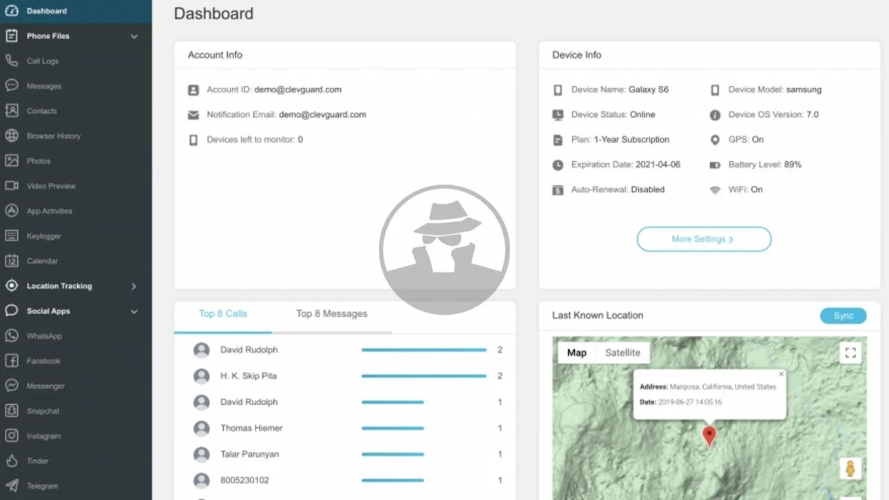Click the App Activities icon

(11, 211)
